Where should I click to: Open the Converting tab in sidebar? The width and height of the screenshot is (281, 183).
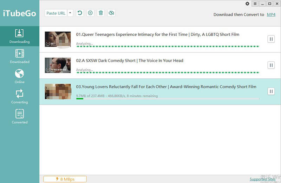20,97
